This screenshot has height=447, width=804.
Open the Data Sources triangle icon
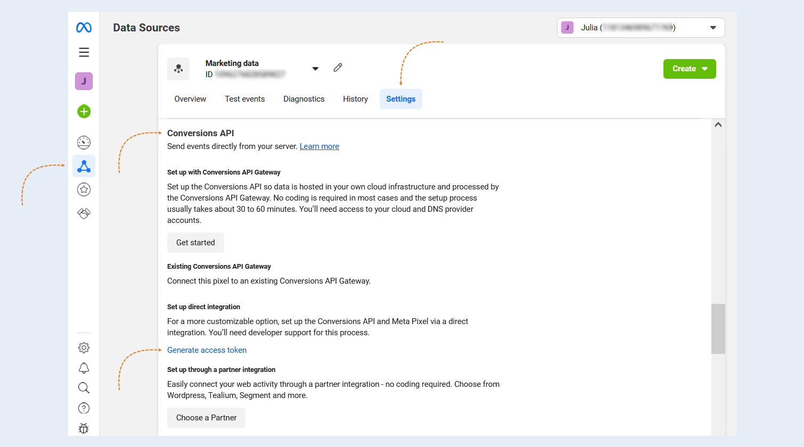pos(84,166)
